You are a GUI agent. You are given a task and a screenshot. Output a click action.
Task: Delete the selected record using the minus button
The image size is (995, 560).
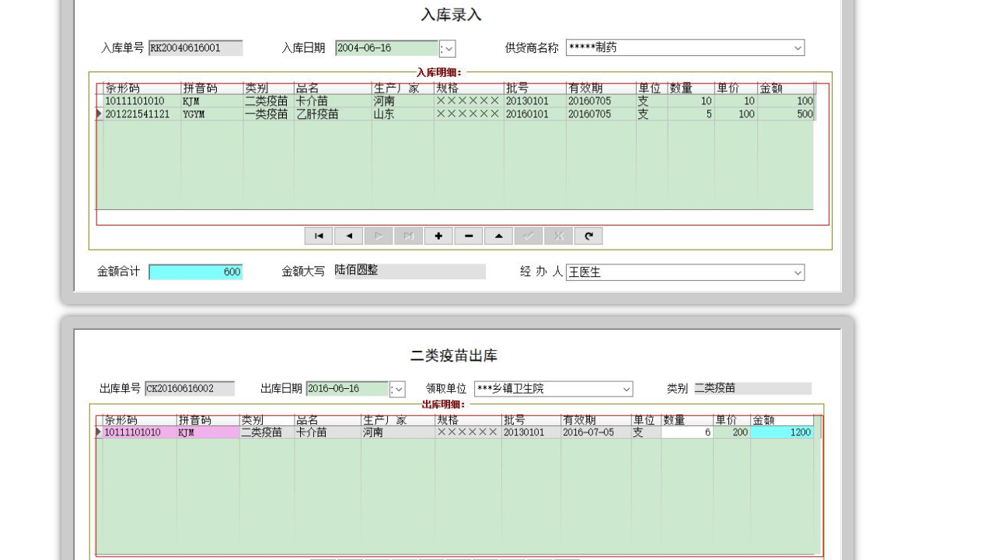point(468,236)
